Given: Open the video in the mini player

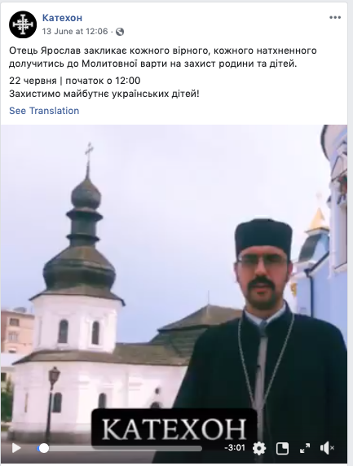Looking at the screenshot, I should [x=282, y=448].
